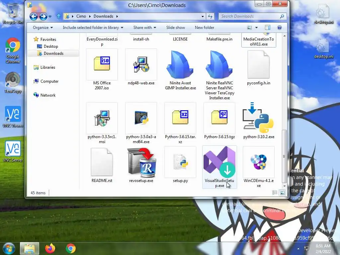Select the python-3.5.0a3-amd64.exe icon

click(141, 118)
